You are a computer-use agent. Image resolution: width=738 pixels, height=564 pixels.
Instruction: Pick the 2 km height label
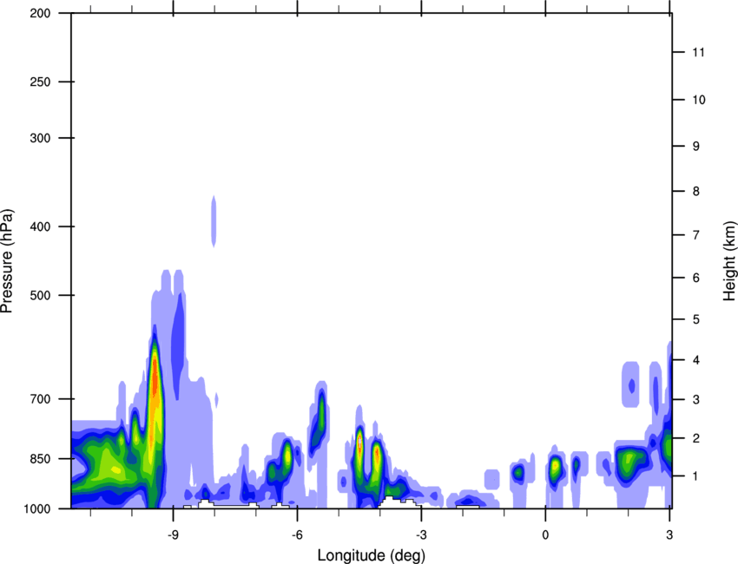[x=696, y=438]
